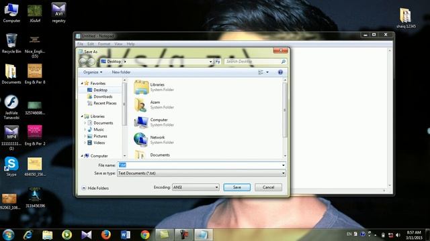The image size is (430, 241).
Task: Expand the Documents library node arrow
Action: click(x=85, y=123)
